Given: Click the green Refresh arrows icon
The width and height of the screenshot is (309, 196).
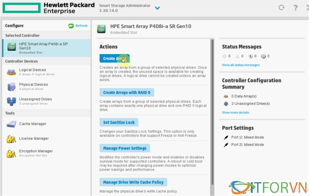Looking at the screenshot, I should tap(71, 26).
